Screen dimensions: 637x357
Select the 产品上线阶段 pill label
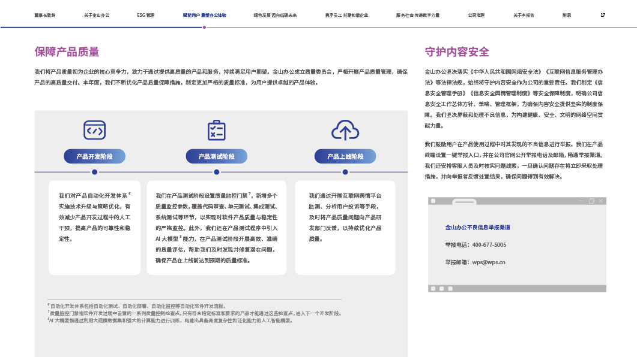[x=345, y=156]
